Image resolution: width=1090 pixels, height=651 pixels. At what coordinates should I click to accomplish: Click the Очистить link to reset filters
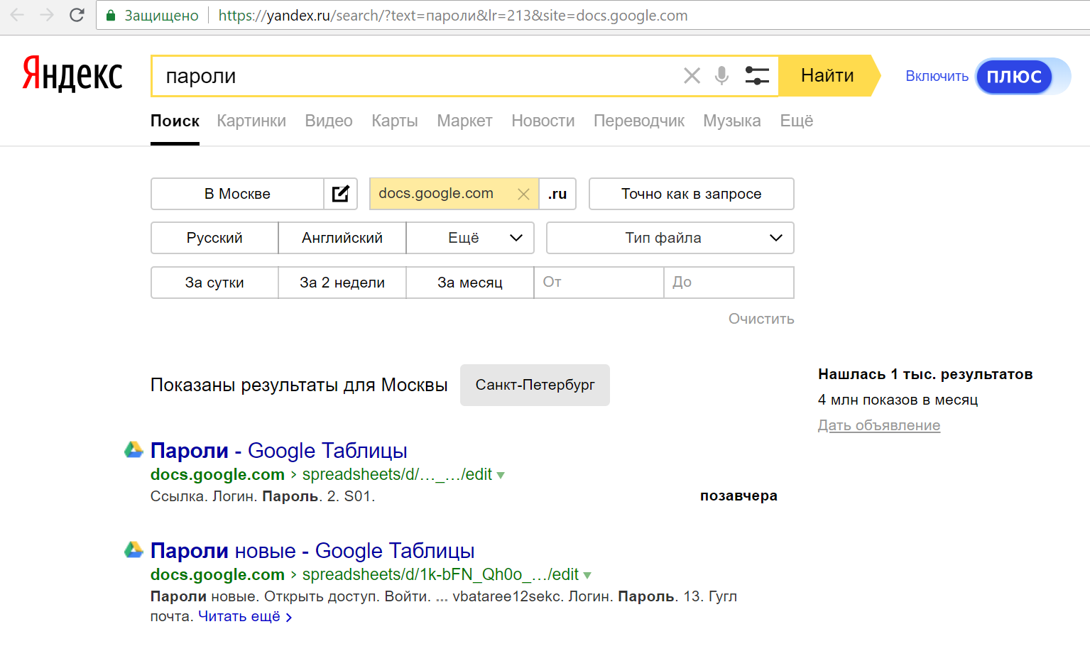click(x=761, y=319)
